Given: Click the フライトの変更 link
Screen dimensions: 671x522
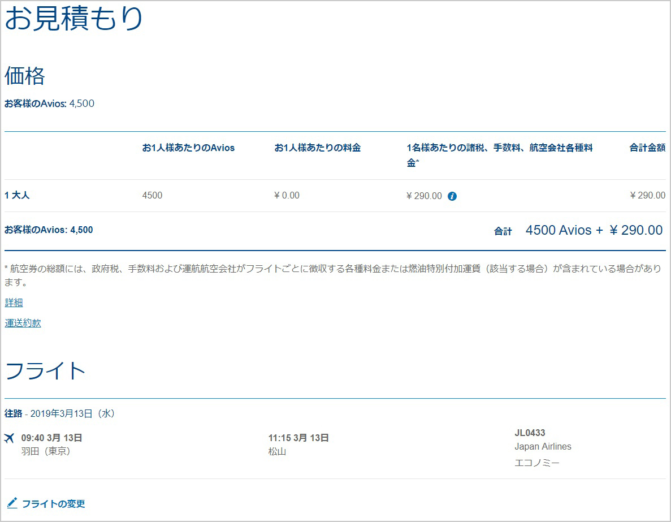Looking at the screenshot, I should pos(54,503).
